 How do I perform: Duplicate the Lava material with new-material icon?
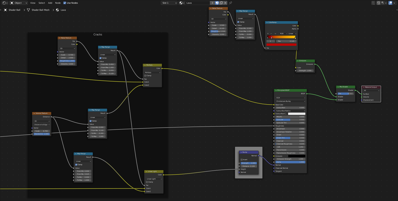[221, 3]
